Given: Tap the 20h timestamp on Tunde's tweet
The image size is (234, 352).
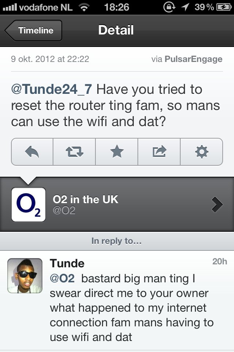Looking at the screenshot, I should coord(219,261).
